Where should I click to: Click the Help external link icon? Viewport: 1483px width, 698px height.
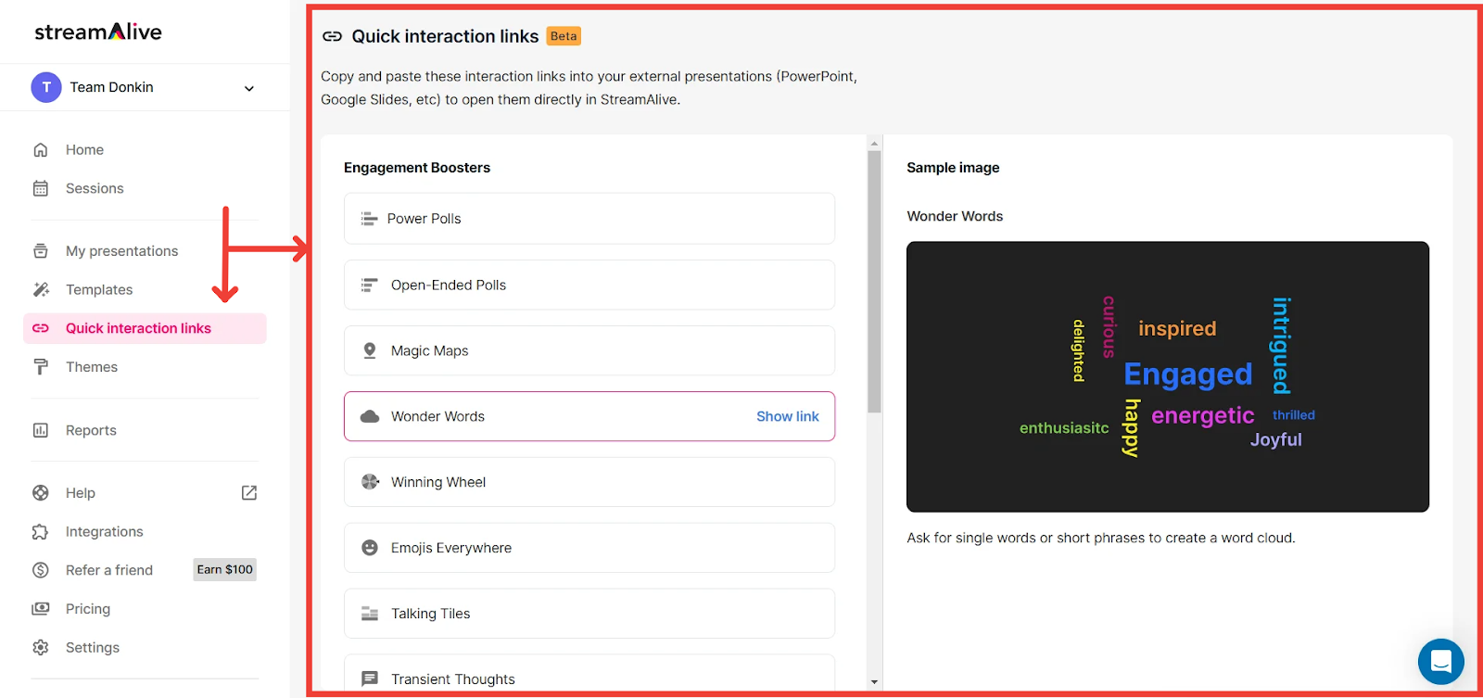[x=249, y=493]
